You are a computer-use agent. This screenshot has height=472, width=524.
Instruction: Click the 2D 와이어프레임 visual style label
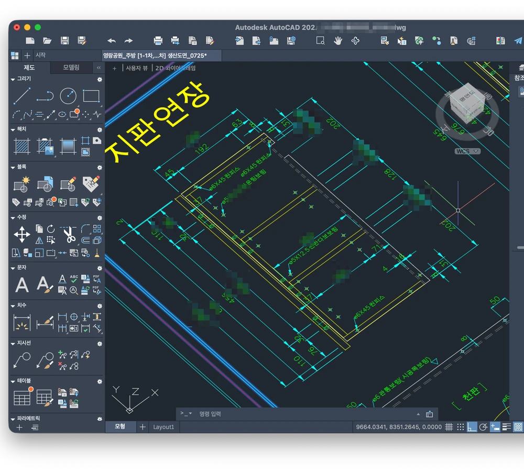pos(176,68)
